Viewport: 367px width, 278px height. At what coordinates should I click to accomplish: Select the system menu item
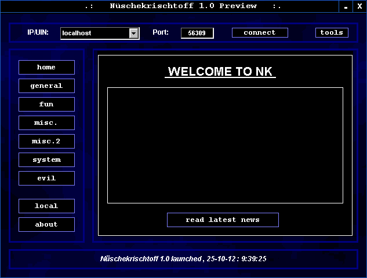click(x=46, y=160)
